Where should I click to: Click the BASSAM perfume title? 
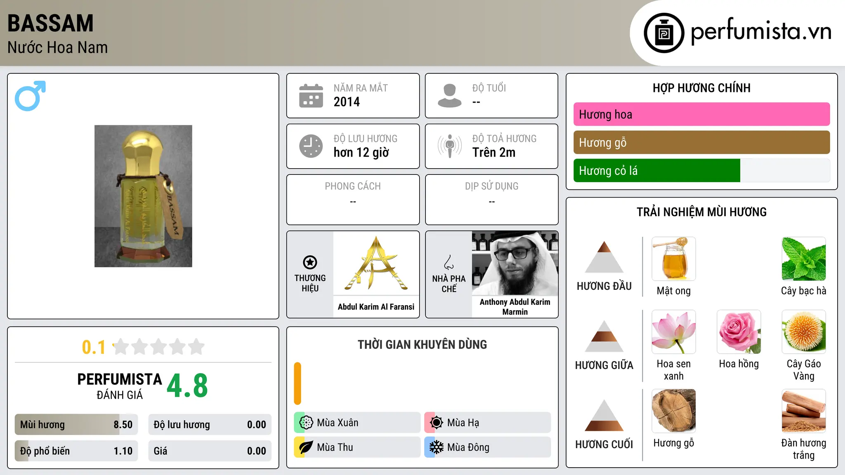50,23
